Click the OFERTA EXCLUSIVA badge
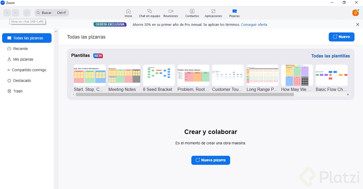This screenshot has height=189, width=363. point(110,24)
